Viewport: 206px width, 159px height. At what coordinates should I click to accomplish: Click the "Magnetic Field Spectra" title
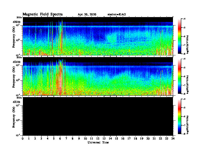(x=43, y=14)
